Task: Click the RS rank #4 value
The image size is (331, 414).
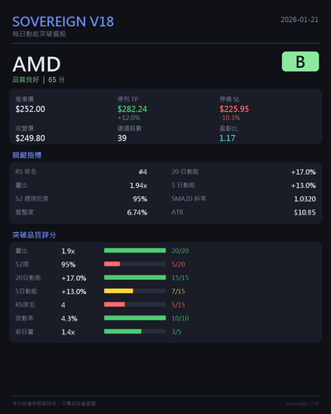Action: click(x=143, y=172)
